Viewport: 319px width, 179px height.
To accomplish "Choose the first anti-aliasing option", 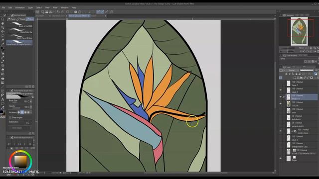I will coord(19,112).
